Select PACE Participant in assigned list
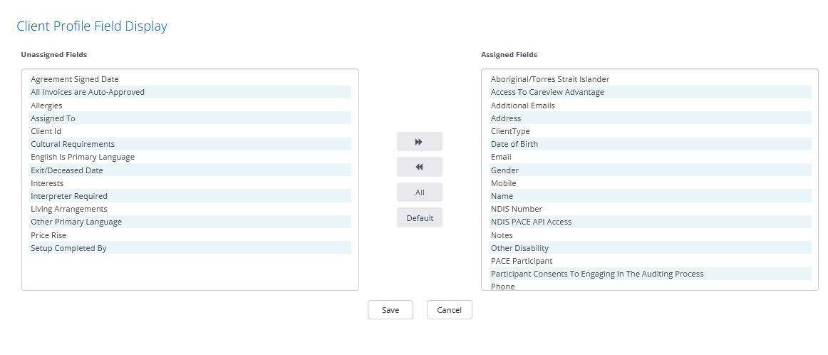The width and height of the screenshot is (828, 355). click(650, 261)
